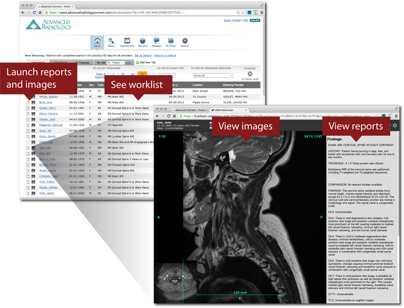Sort by Ordering Provider column header
The height and width of the screenshot is (308, 404).
[233, 85]
